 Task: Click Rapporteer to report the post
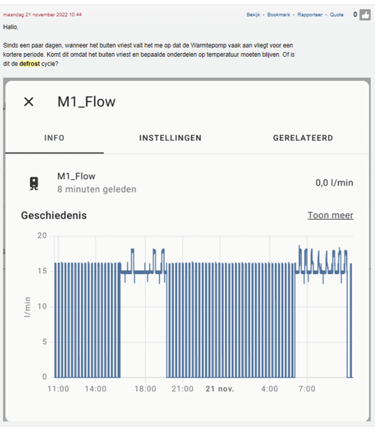click(x=311, y=15)
